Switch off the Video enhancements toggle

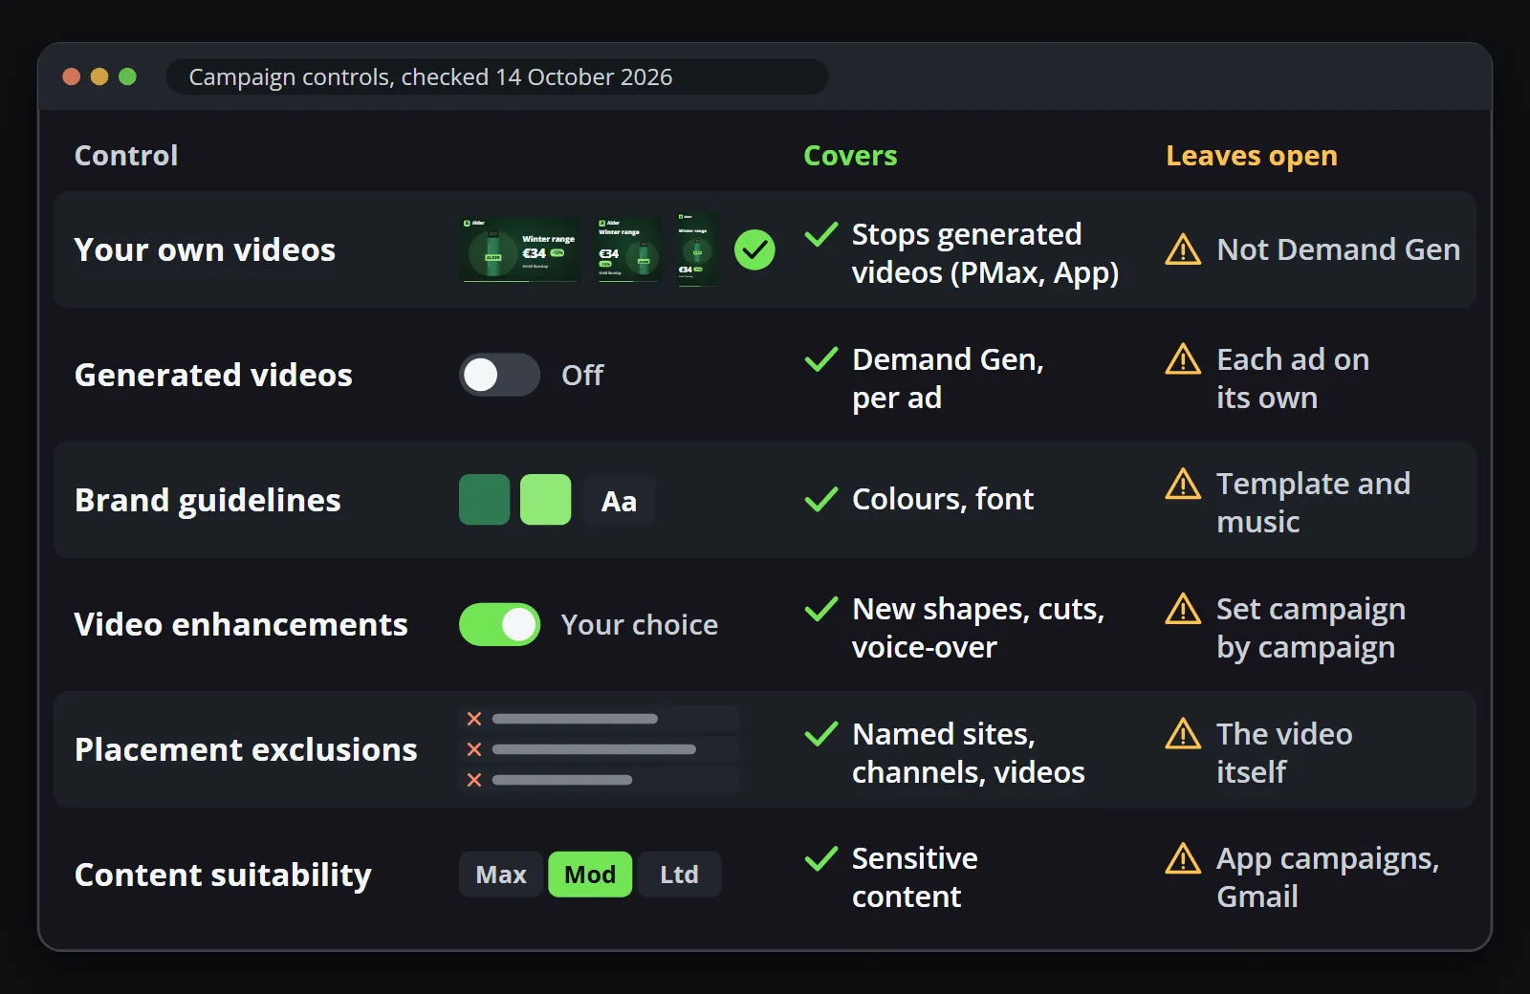[x=499, y=625]
